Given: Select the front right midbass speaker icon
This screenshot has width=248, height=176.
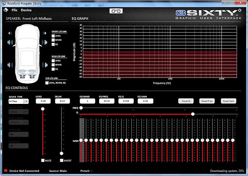Looking at the screenshot, I should [45, 42].
